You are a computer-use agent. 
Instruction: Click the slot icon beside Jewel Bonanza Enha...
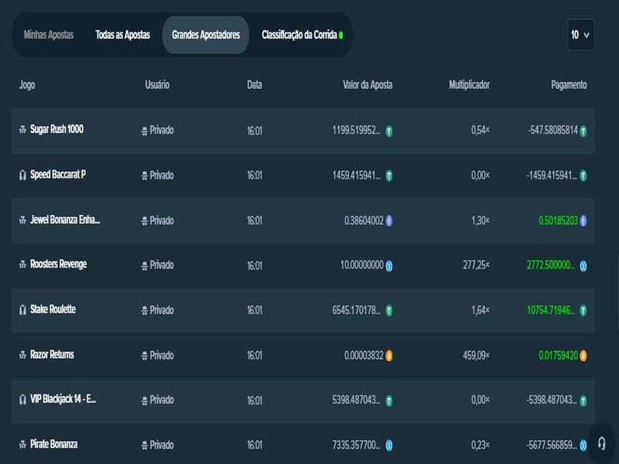22,220
